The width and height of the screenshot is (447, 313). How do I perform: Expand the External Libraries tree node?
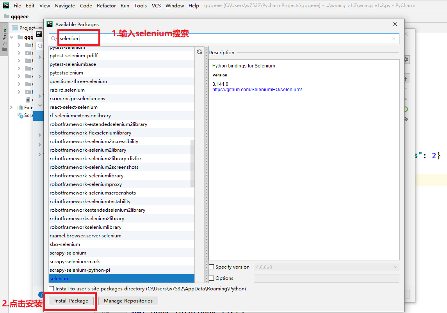click(11, 107)
